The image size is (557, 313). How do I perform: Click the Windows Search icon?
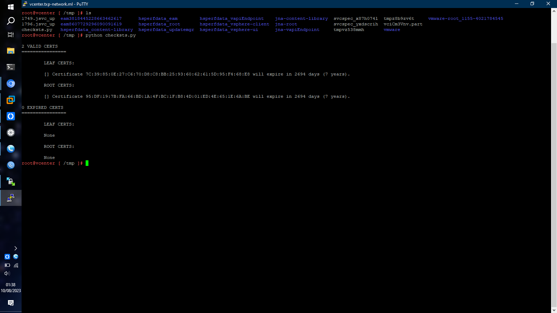(11, 21)
